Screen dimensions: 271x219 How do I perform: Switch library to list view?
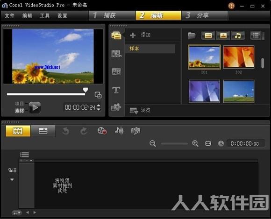256,35
